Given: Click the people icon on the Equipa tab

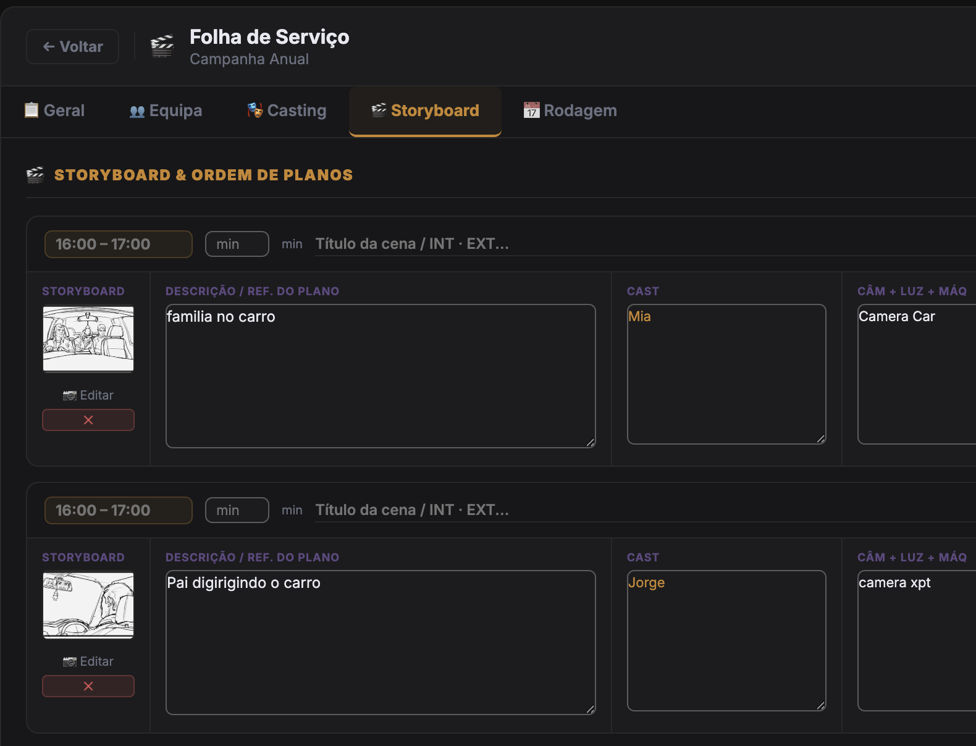Looking at the screenshot, I should coord(137,111).
